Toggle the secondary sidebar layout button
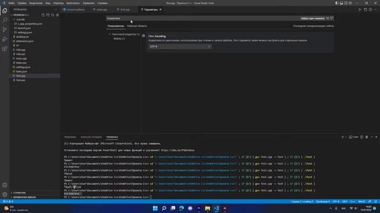Viewport: 380px width, 213px height. pyautogui.click(x=346, y=3)
